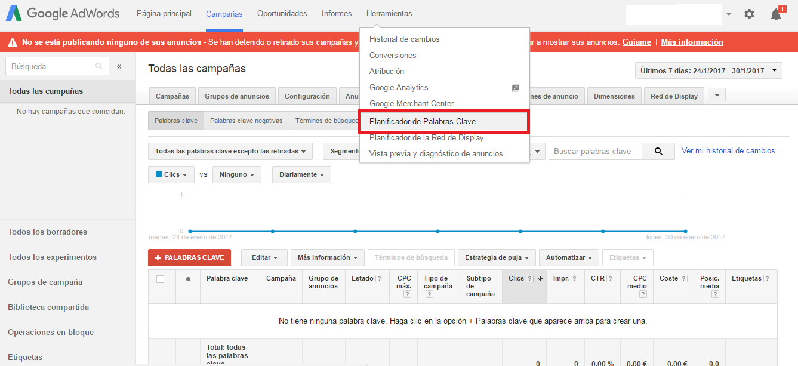Open the Oportunidades section
This screenshot has width=798, height=366.
282,13
